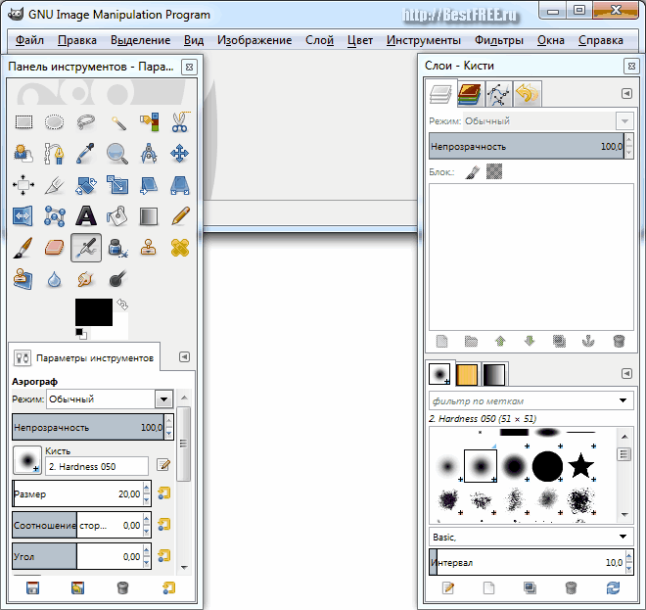Select the Zoom magnifier tool
The height and width of the screenshot is (610, 646).
[117, 154]
